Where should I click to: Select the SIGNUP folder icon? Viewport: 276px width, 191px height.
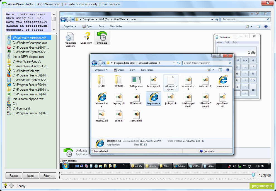pos(119,82)
